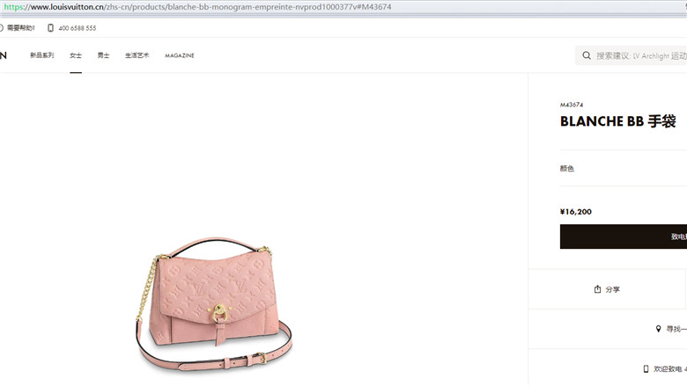Open the MAGAZINE menu item

click(180, 55)
